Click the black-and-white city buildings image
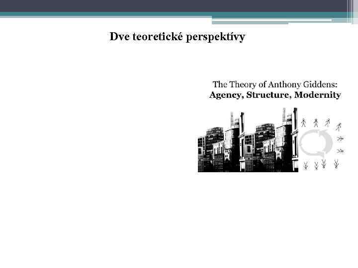The width and height of the screenshot is (358, 268). coord(248,140)
